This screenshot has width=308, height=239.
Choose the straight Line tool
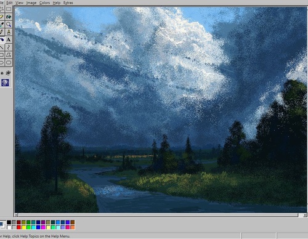tap(1, 47)
